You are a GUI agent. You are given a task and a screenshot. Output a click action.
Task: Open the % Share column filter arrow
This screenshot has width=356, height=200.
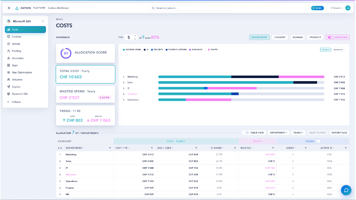coord(235,148)
